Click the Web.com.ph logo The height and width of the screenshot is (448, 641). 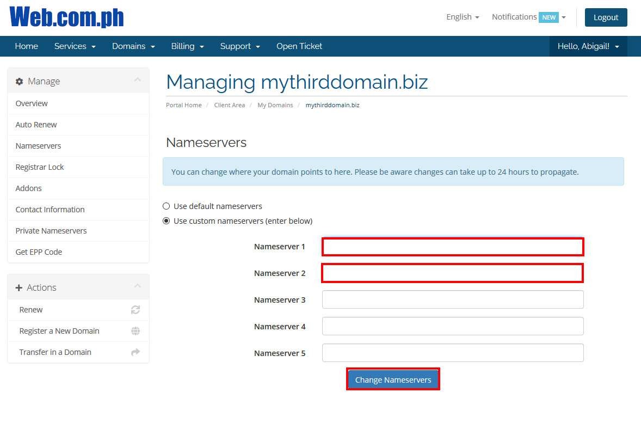(x=66, y=17)
